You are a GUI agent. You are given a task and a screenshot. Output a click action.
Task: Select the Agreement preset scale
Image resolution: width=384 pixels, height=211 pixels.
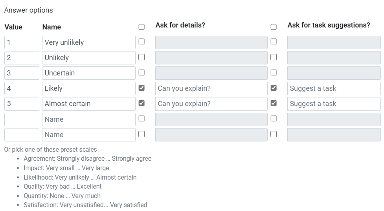[87, 159]
